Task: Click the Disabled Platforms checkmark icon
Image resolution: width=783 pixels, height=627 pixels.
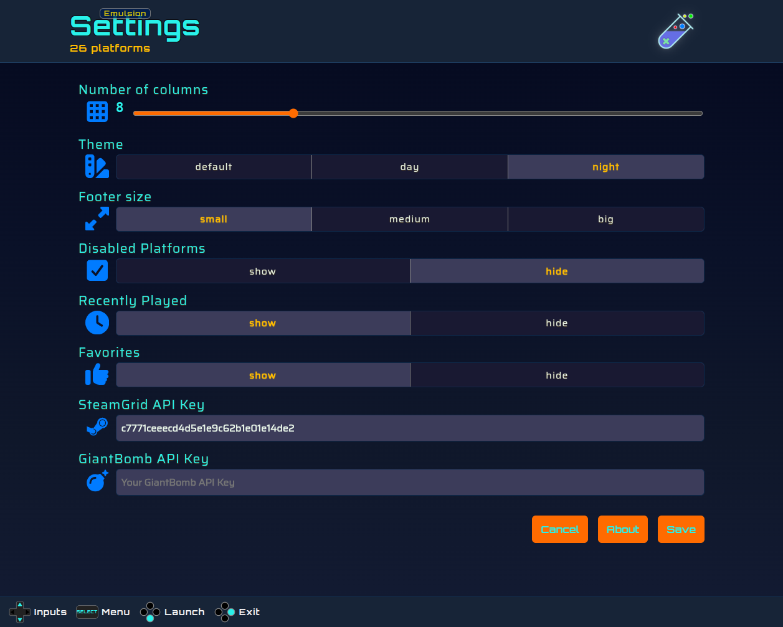Action: (97, 270)
